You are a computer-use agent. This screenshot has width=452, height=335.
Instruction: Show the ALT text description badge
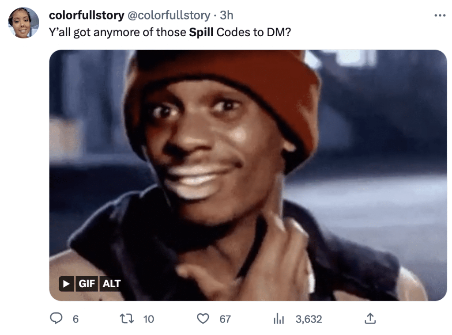(x=111, y=284)
